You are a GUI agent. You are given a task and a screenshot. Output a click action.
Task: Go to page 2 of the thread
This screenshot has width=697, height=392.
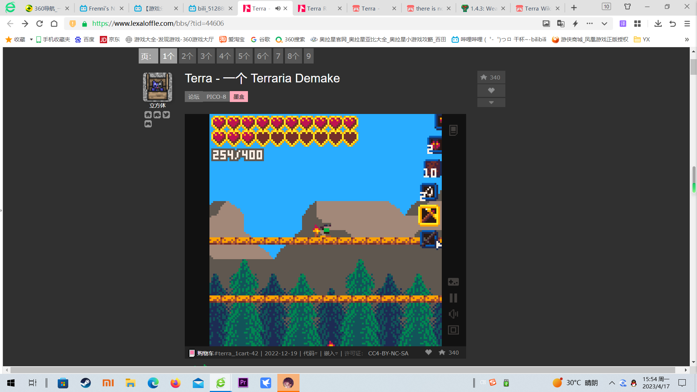(x=187, y=56)
